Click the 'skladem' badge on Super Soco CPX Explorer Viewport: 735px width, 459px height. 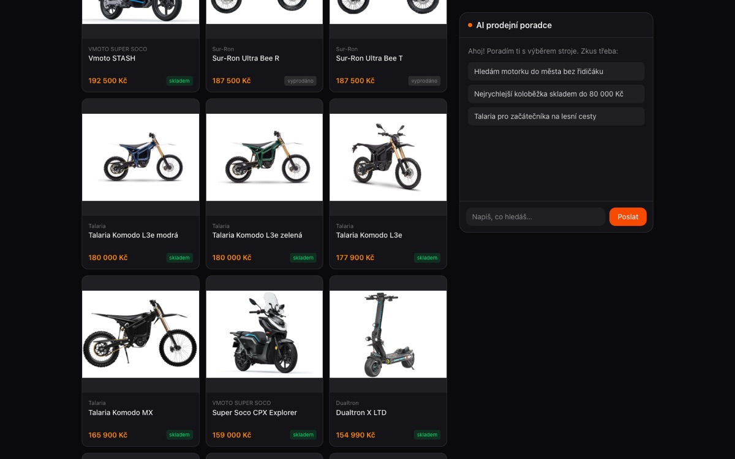[303, 435]
